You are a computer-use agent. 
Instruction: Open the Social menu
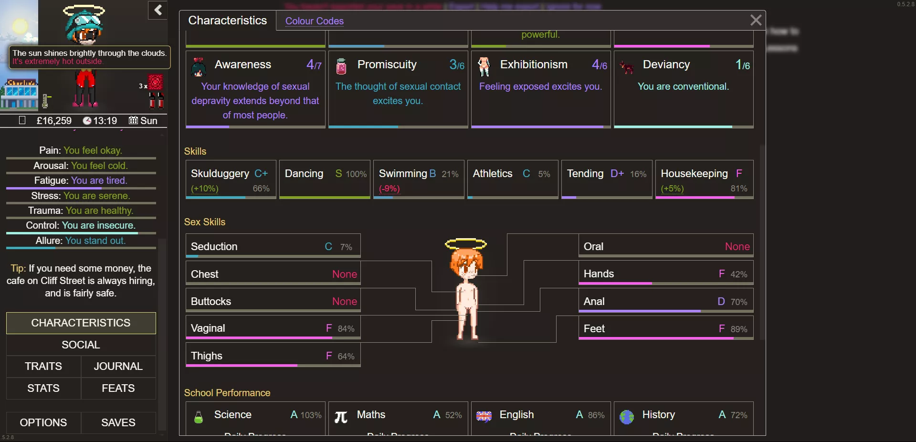click(81, 345)
